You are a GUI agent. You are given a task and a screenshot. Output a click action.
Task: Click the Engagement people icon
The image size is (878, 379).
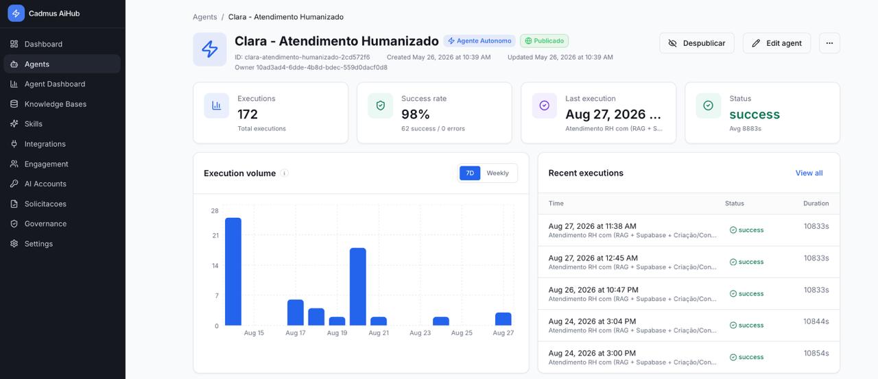click(14, 164)
